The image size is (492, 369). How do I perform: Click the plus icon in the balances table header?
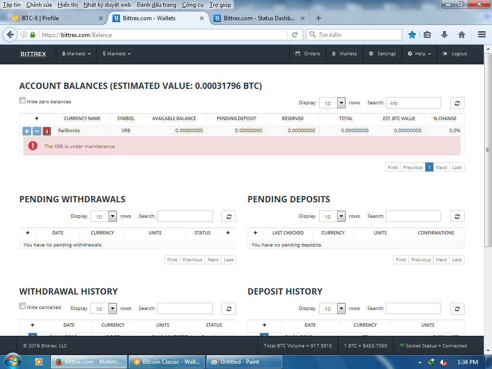pyautogui.click(x=37, y=118)
